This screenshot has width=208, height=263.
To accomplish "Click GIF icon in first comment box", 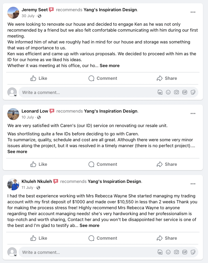I will (x=185, y=92).
